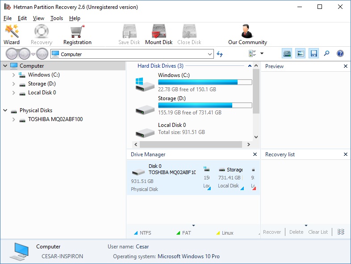Toggle the Preview panel button

(300, 53)
